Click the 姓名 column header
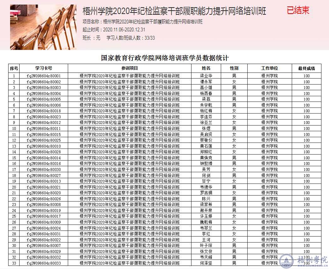The height and width of the screenshot is (269, 329). pos(206,68)
